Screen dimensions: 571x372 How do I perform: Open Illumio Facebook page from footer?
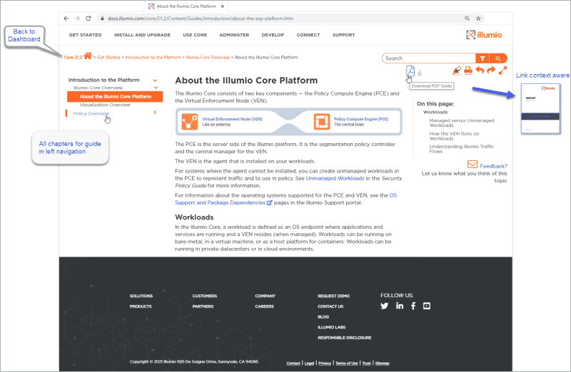[x=413, y=306]
